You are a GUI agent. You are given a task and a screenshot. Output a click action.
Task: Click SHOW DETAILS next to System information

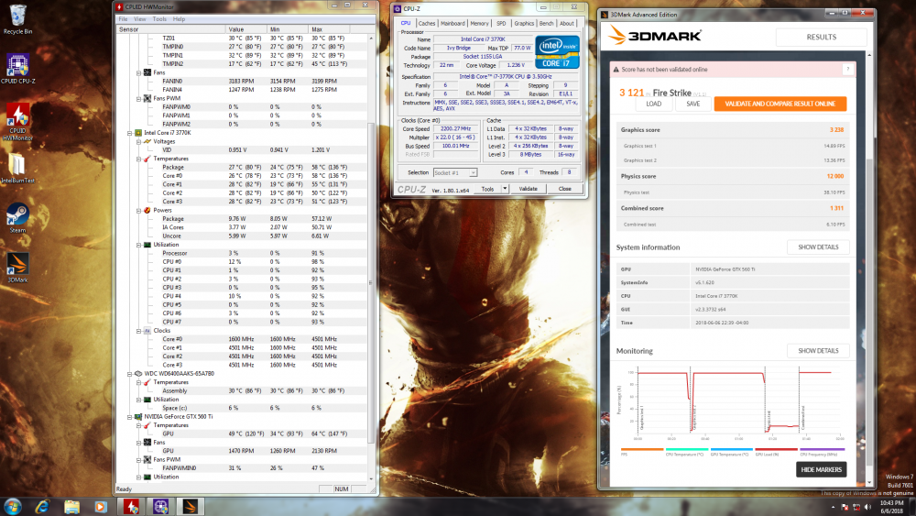pyautogui.click(x=818, y=247)
